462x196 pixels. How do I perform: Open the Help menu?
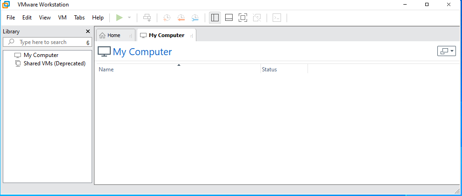(x=98, y=18)
